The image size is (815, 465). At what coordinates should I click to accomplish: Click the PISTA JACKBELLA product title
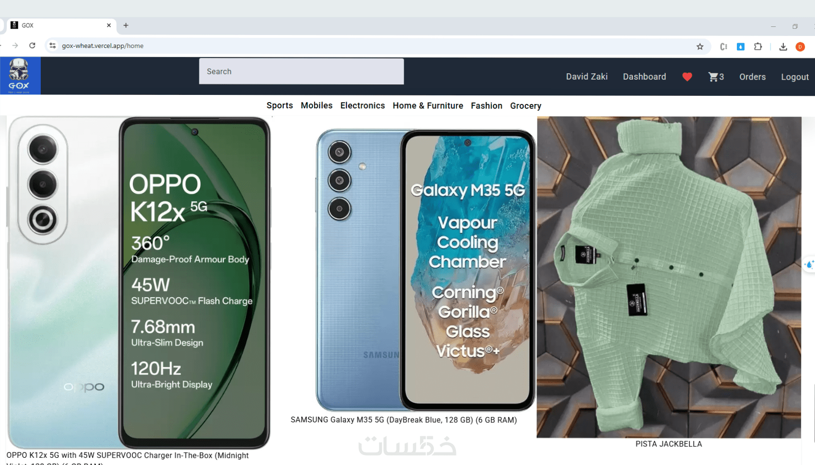(x=669, y=444)
